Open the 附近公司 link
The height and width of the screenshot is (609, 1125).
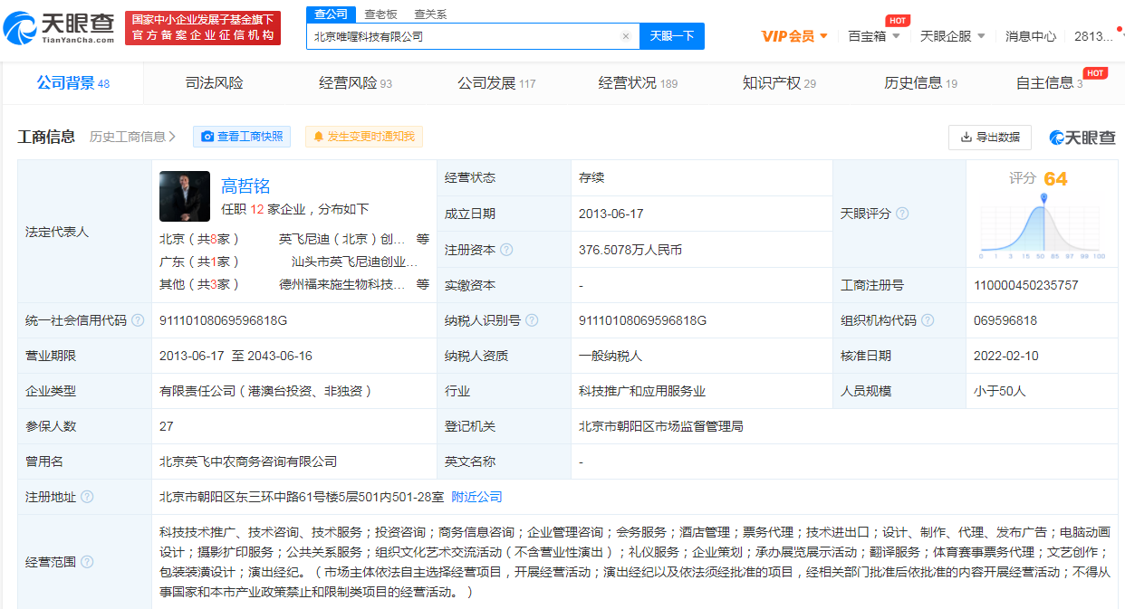pos(478,497)
